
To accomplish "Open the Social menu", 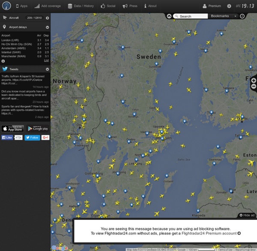I will (108, 6).
